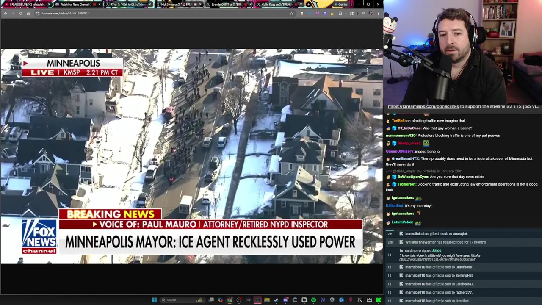Open Copilot from the taskbar
This screenshot has height=305, width=542.
click(x=220, y=300)
